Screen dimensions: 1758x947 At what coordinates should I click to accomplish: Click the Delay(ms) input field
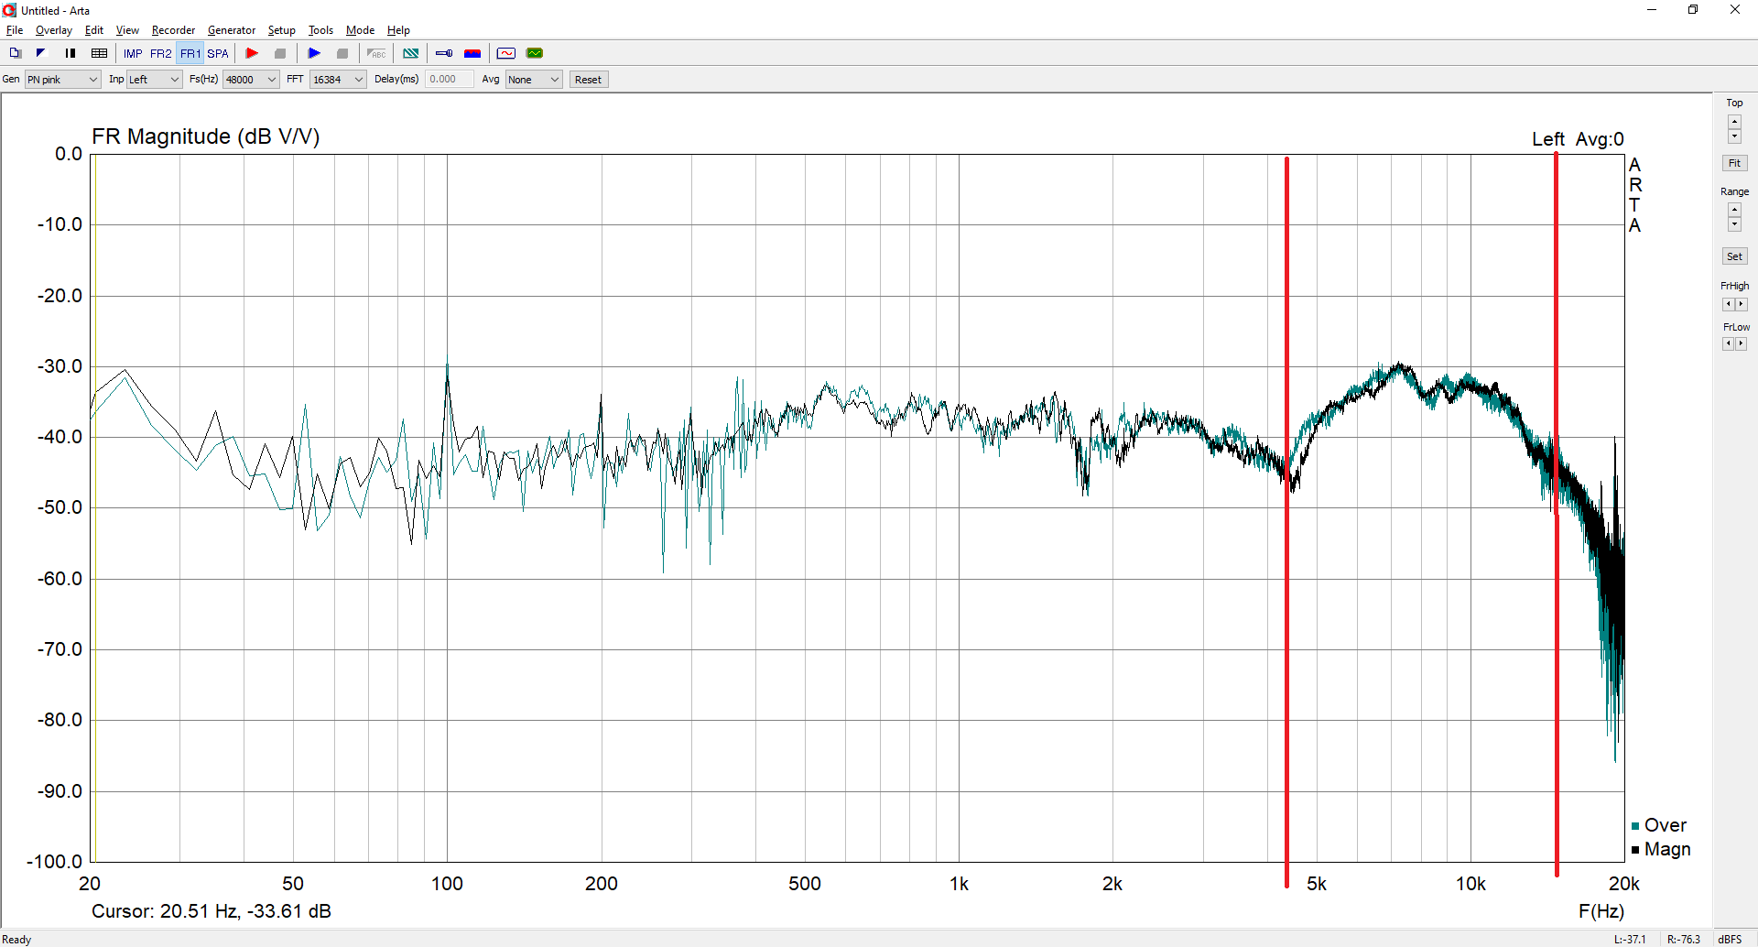[450, 80]
